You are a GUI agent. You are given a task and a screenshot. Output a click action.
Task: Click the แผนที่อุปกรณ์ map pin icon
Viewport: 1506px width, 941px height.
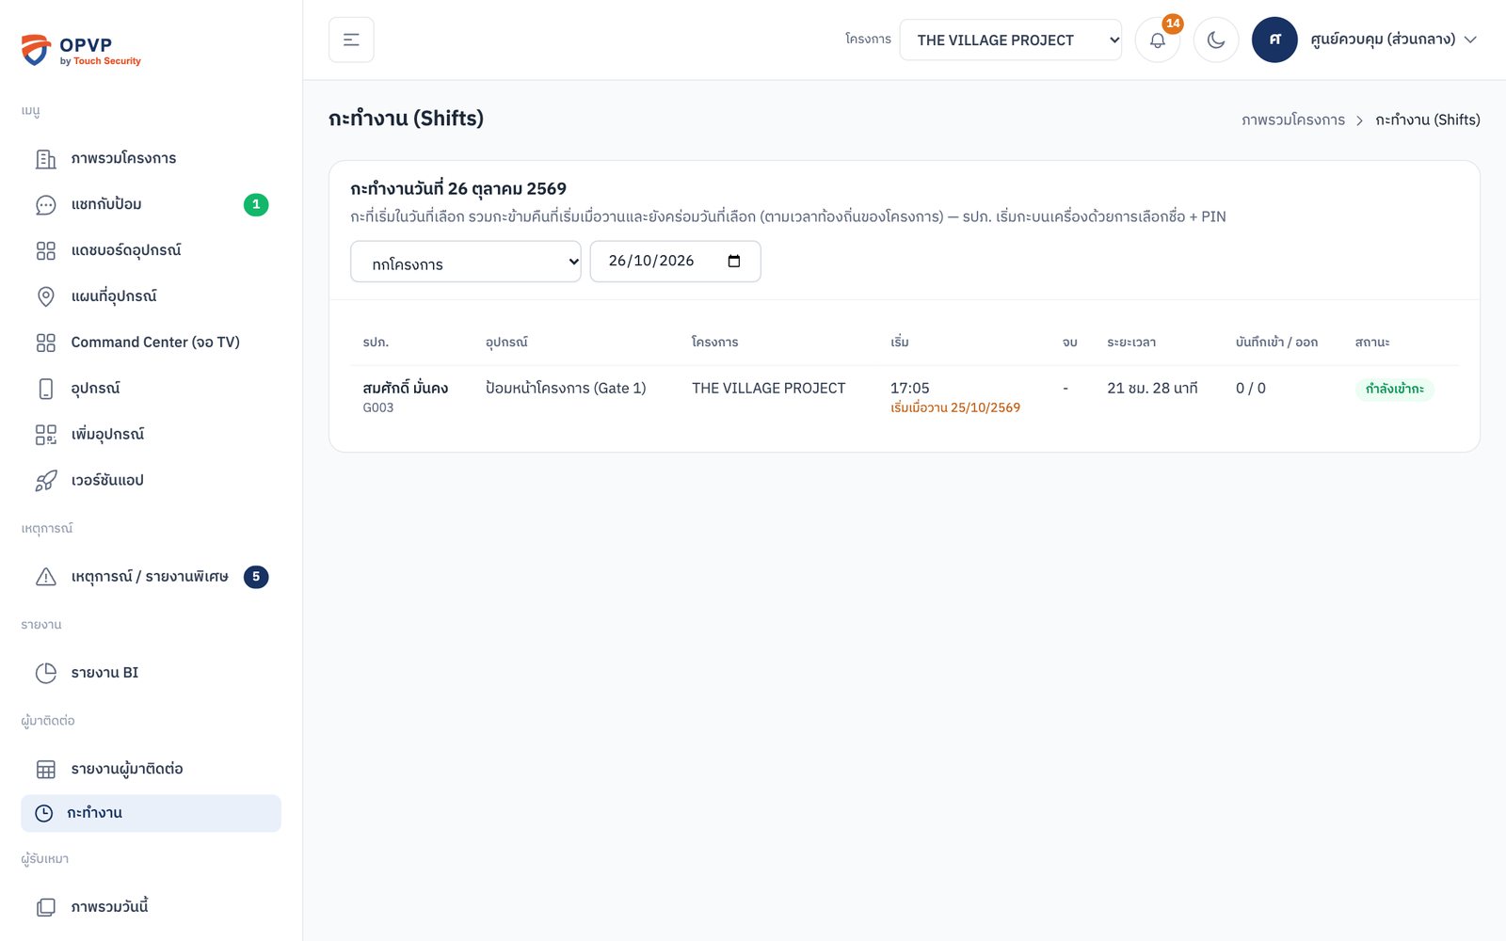tap(45, 296)
